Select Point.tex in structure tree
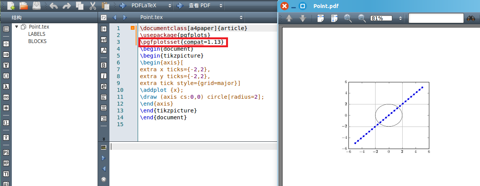 point(39,27)
